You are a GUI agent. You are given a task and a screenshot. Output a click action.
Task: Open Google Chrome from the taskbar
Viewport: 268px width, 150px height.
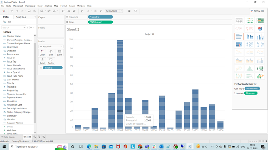click(x=140, y=146)
